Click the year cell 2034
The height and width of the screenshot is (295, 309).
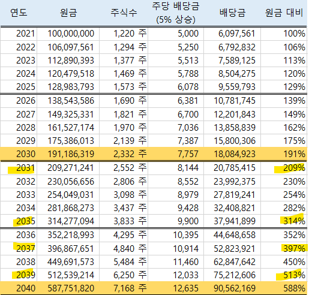point(26,208)
